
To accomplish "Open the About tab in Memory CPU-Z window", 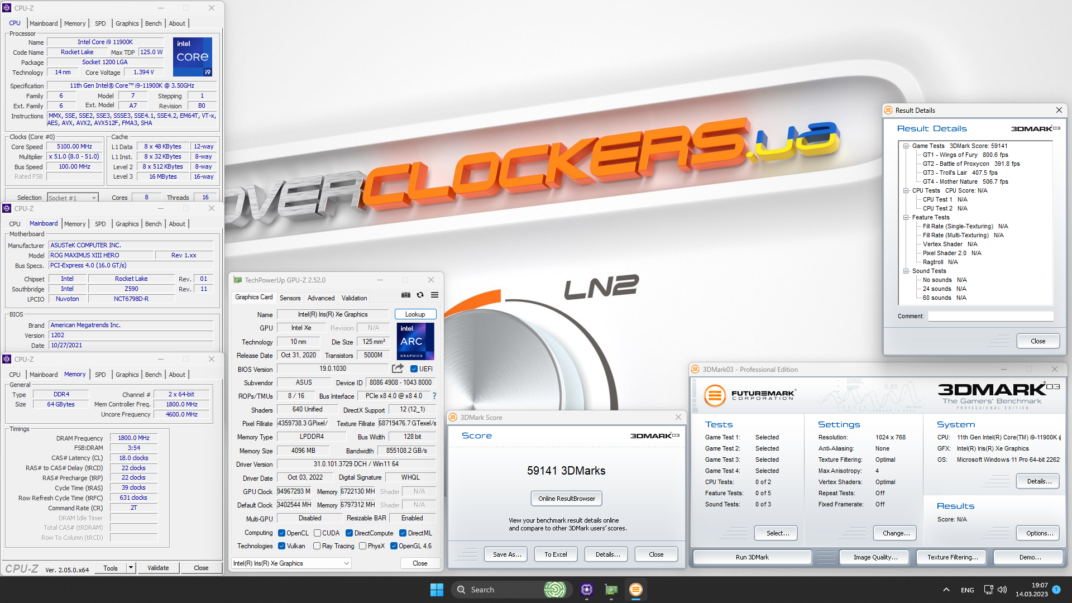I will click(x=177, y=375).
